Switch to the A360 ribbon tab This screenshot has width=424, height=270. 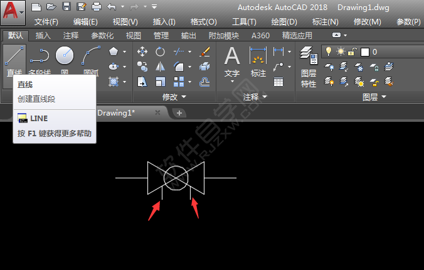coord(260,35)
